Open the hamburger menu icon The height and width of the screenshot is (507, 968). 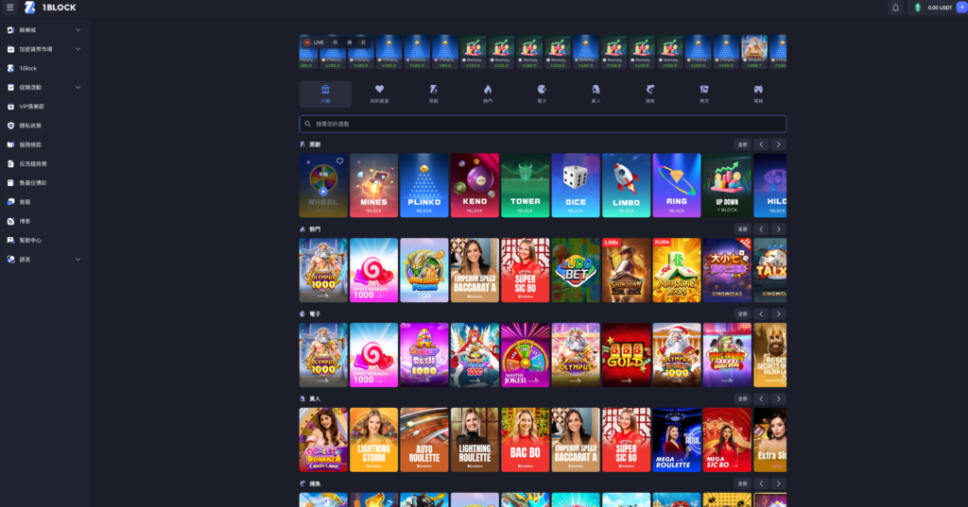(9, 8)
